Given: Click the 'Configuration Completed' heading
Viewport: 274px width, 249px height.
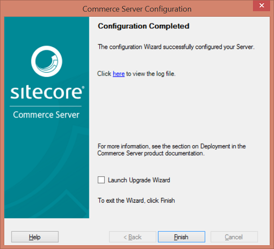Looking at the screenshot, I should pos(143,26).
